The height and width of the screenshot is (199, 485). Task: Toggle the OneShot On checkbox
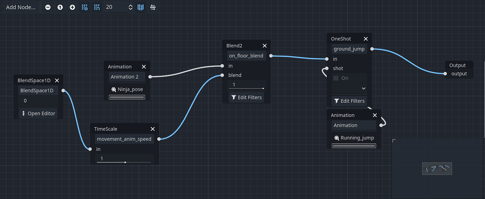tap(336, 78)
